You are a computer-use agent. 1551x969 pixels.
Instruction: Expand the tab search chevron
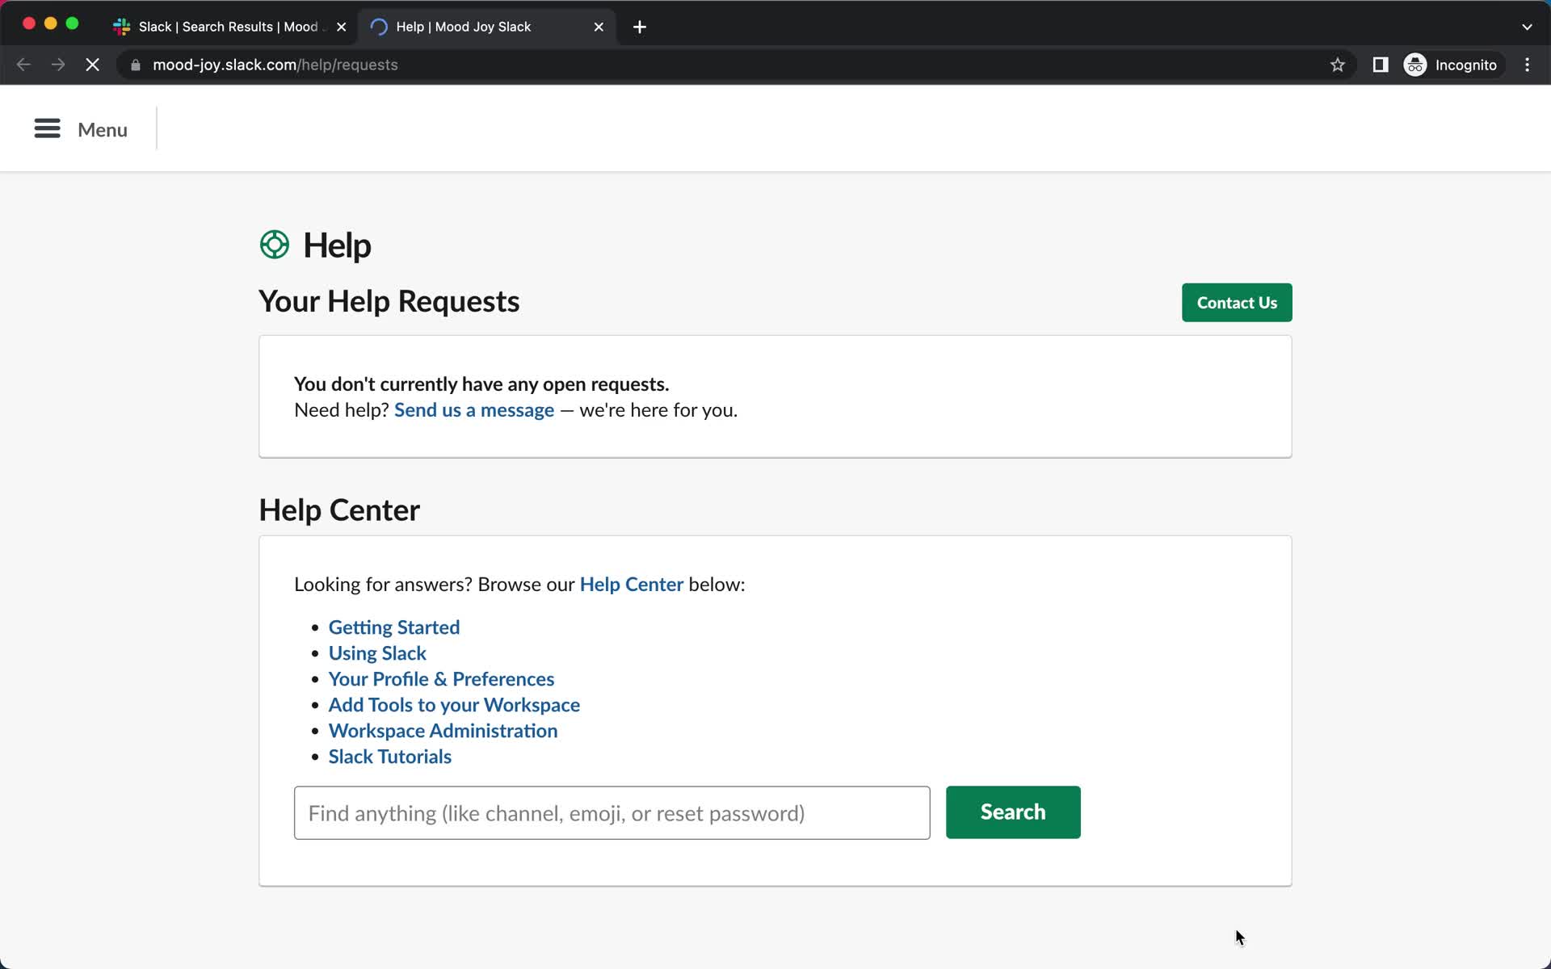click(x=1527, y=27)
